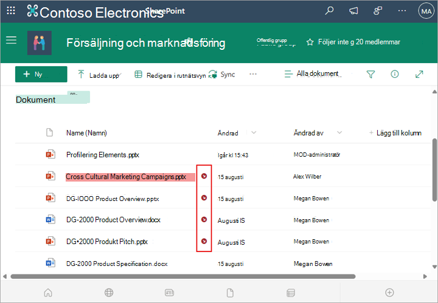
Task: Expand content with the full-screen arrows
Action: pyautogui.click(x=419, y=74)
